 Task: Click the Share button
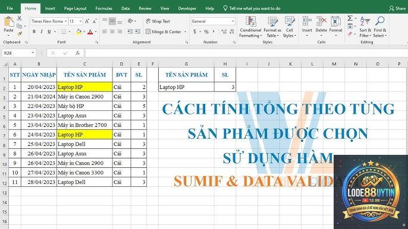click(x=397, y=8)
